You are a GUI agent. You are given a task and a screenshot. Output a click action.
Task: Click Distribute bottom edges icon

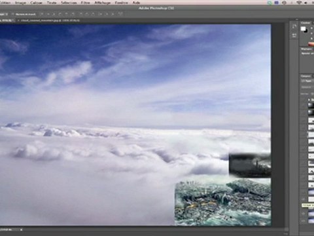coord(93,14)
